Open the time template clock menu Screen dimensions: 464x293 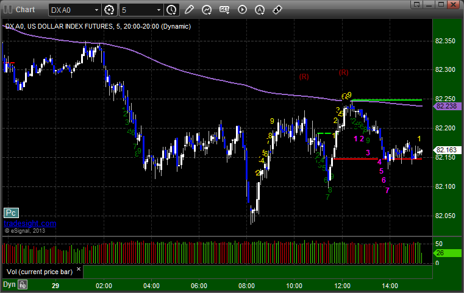(171, 10)
